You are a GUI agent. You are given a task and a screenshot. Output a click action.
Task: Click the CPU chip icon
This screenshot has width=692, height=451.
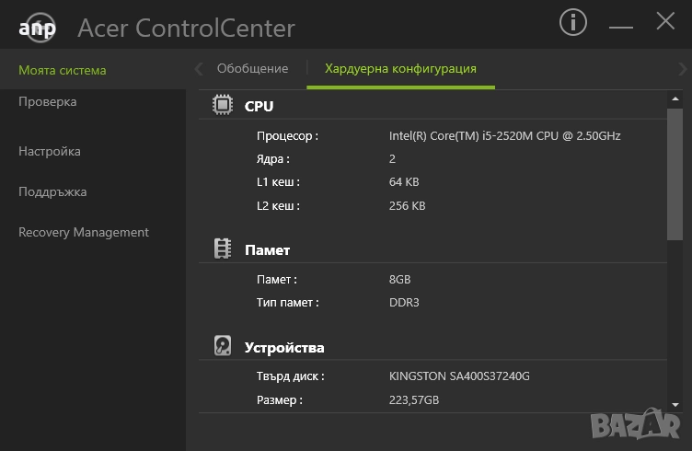[223, 105]
